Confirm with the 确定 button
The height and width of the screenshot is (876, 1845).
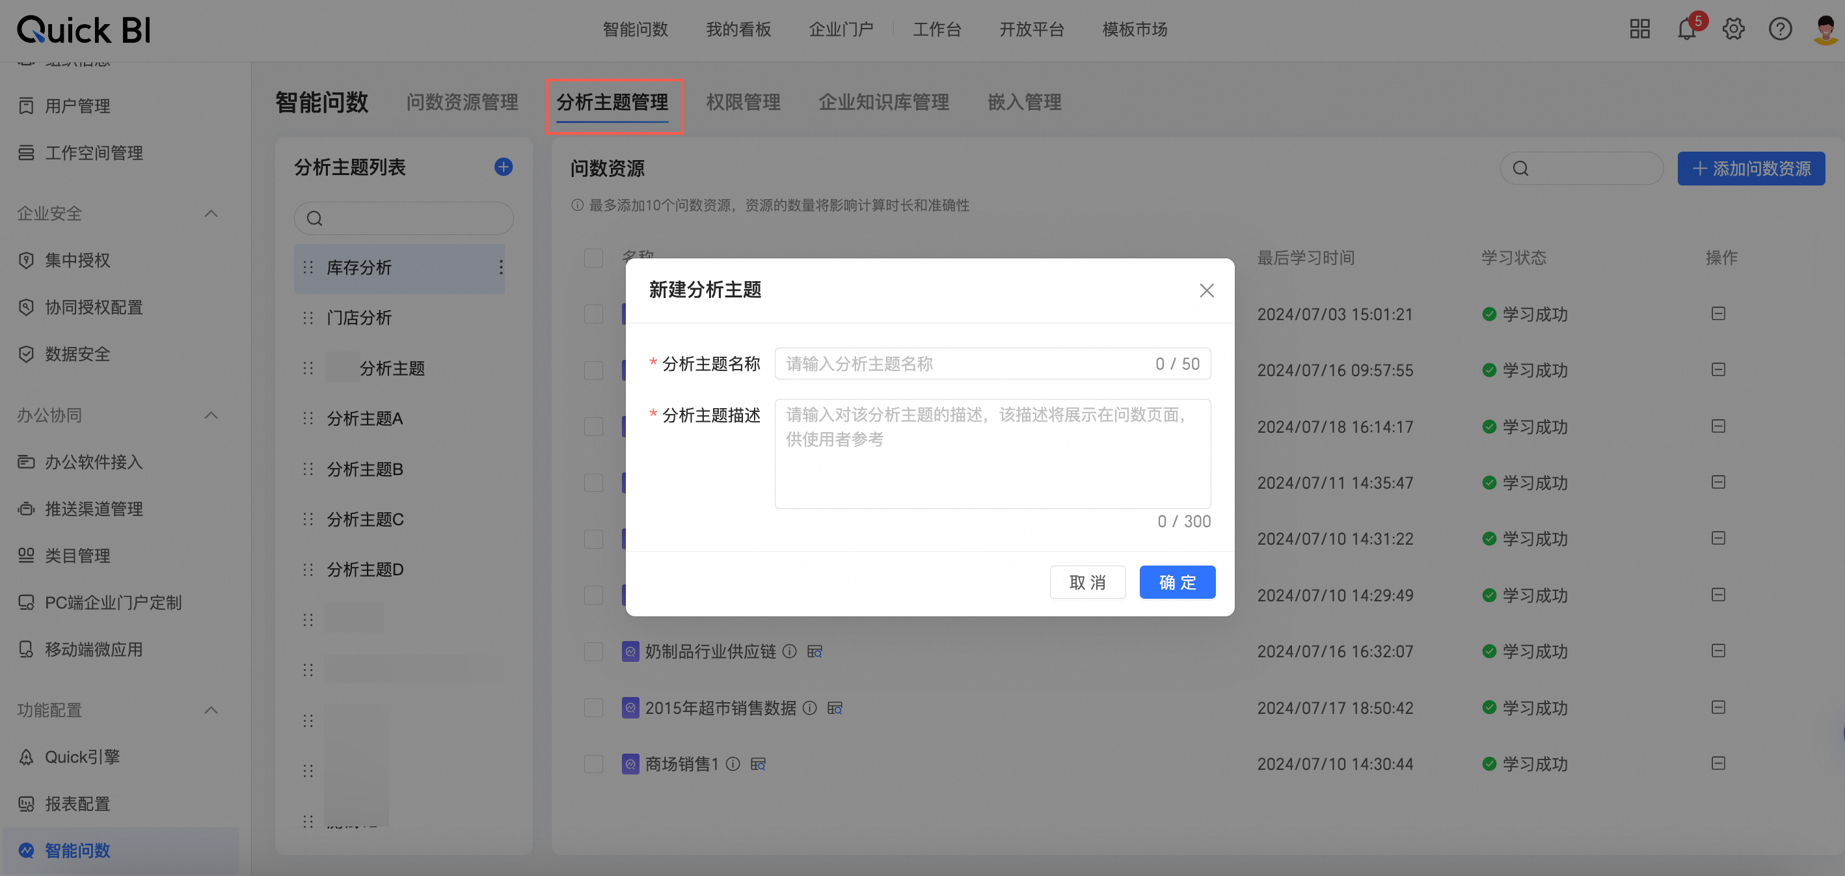click(x=1178, y=582)
